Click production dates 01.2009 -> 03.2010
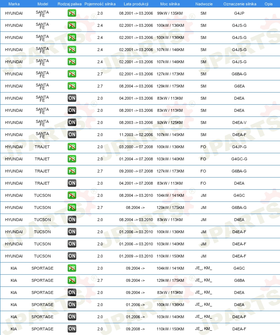 (x=136, y=256)
